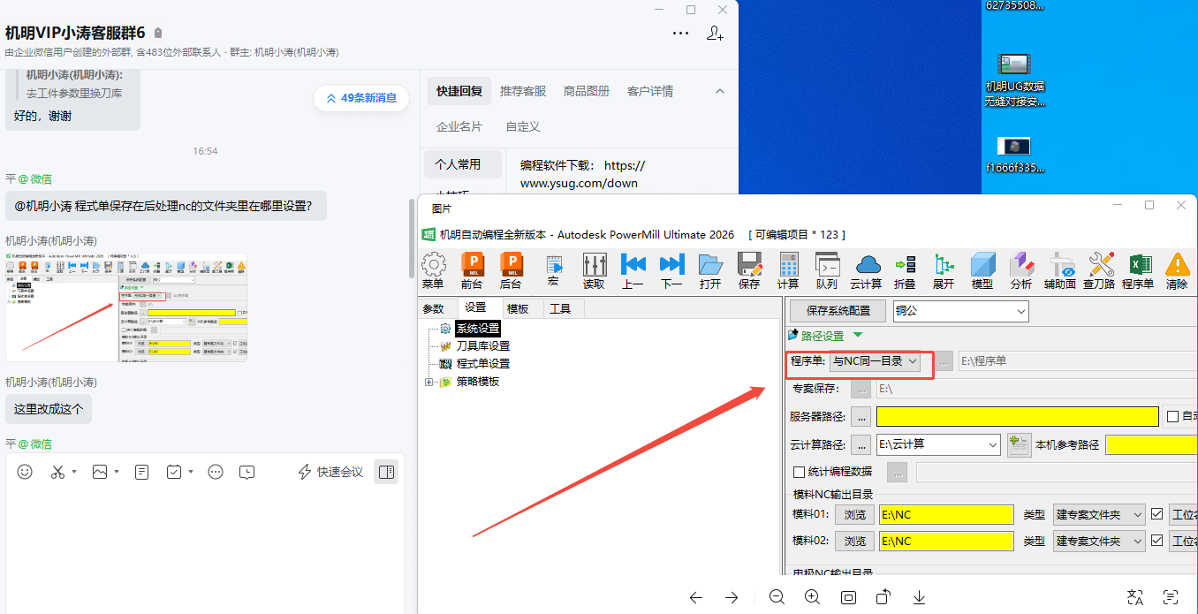Open chat history clock bubble icon

(x=247, y=472)
